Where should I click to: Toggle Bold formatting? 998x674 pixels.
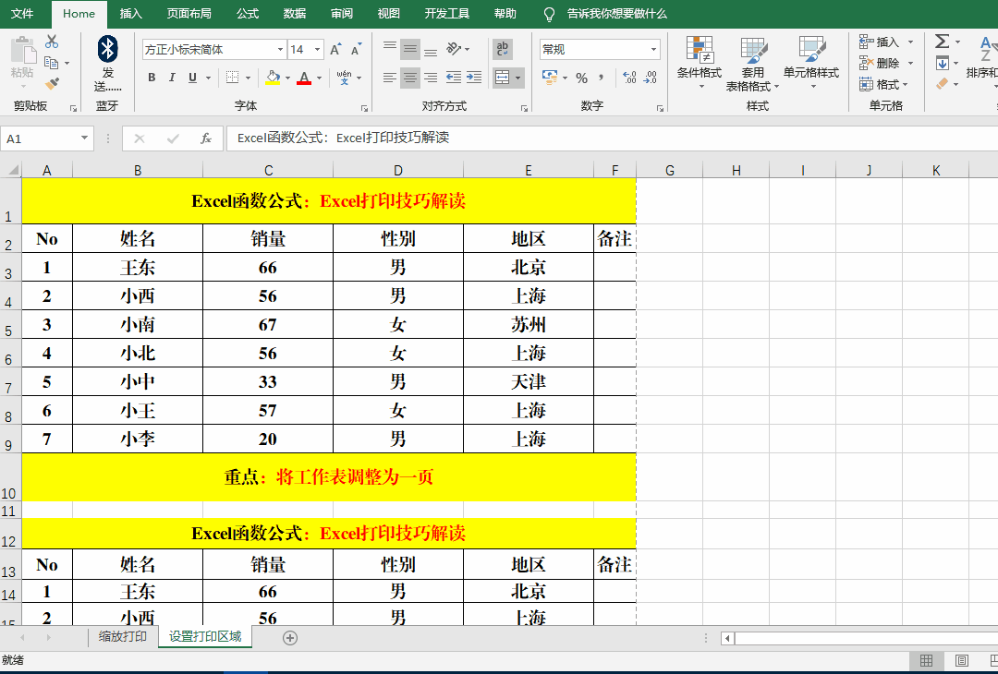point(152,78)
